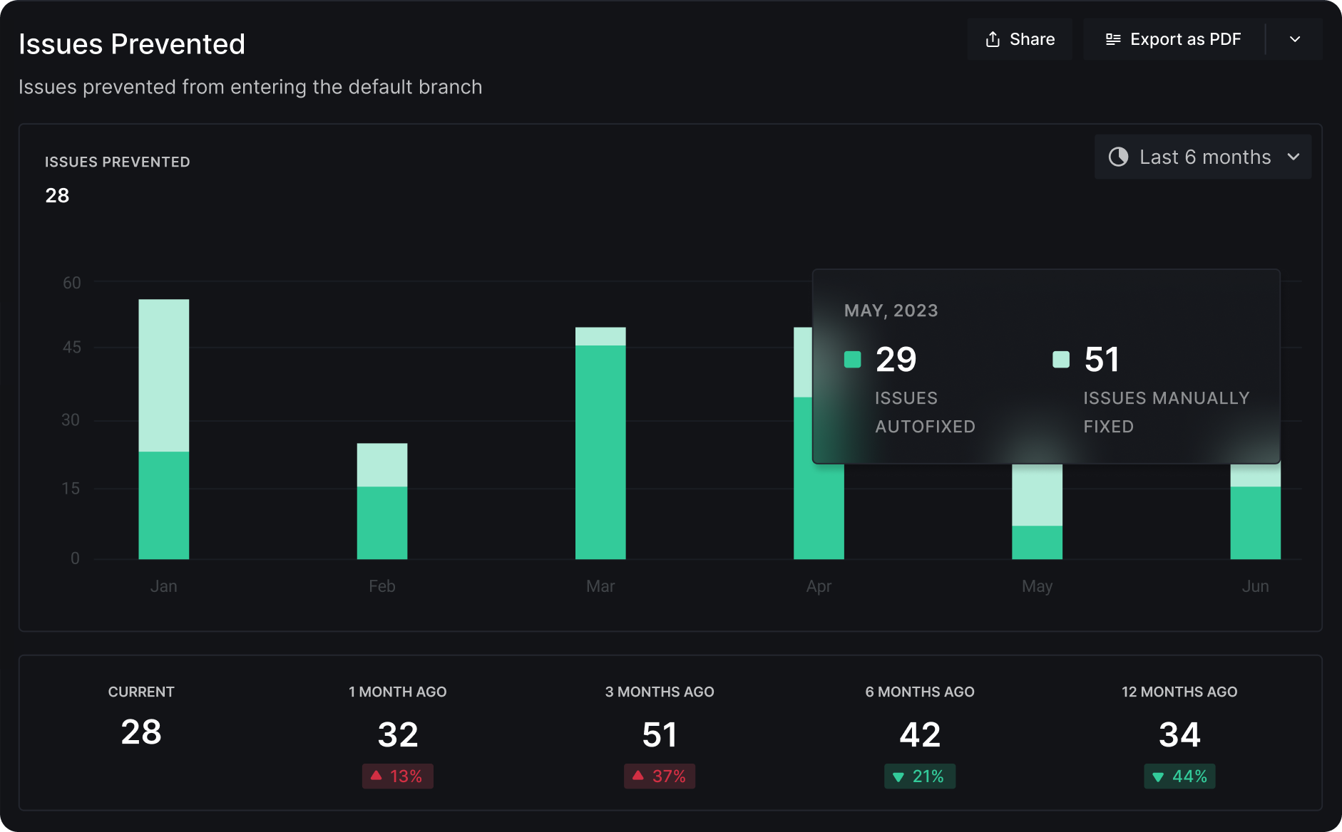Open the Last 6 months range dropdown

click(1203, 157)
